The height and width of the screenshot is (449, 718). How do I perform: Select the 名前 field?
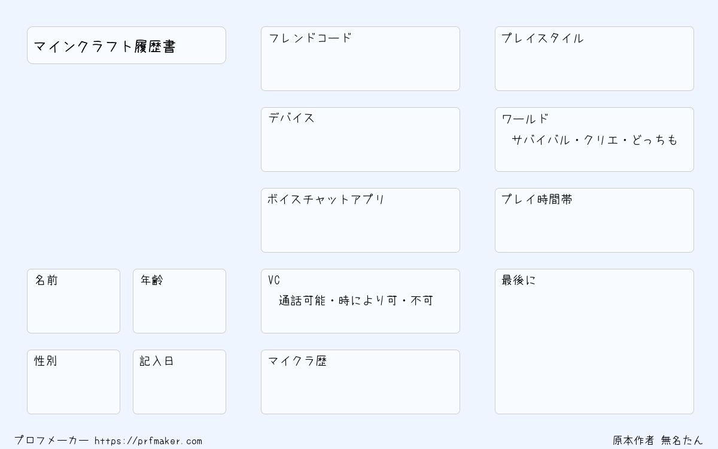click(74, 301)
